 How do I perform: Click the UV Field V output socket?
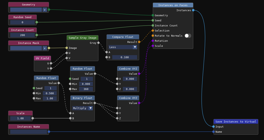[51, 68]
